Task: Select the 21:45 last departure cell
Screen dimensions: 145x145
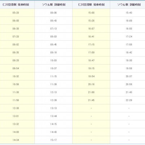Action: (x=91, y=100)
